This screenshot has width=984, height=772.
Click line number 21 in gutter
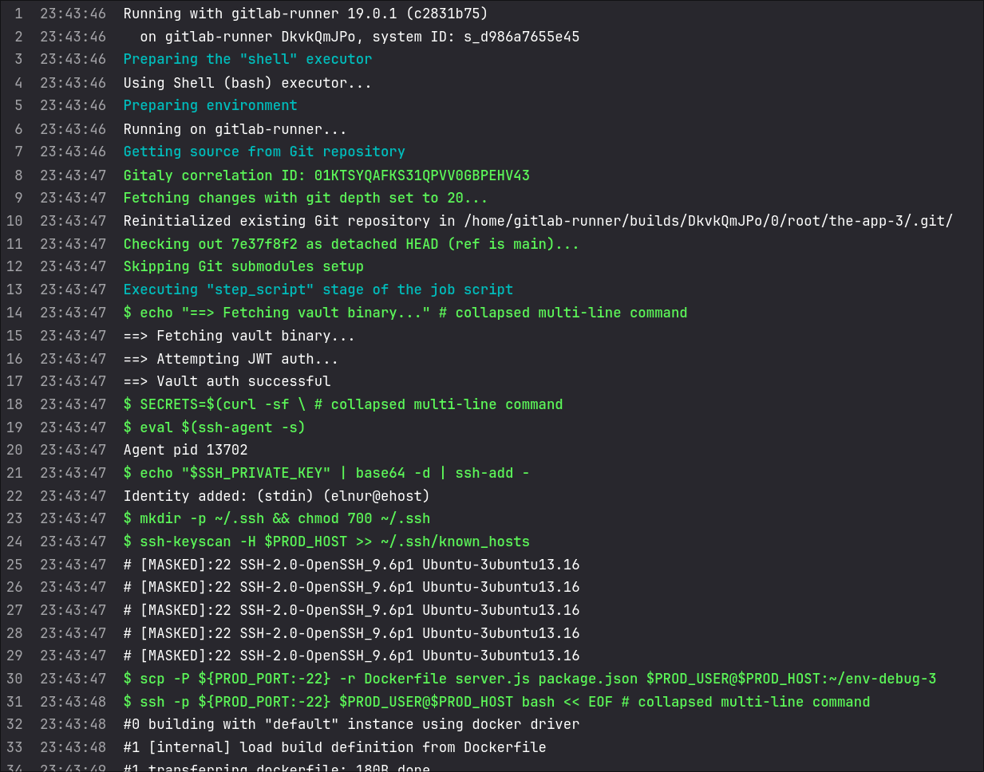[14, 473]
